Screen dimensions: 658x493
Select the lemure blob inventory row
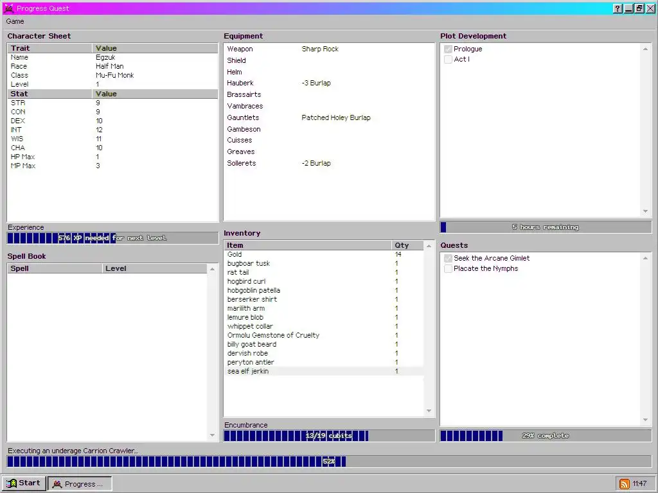tap(324, 317)
